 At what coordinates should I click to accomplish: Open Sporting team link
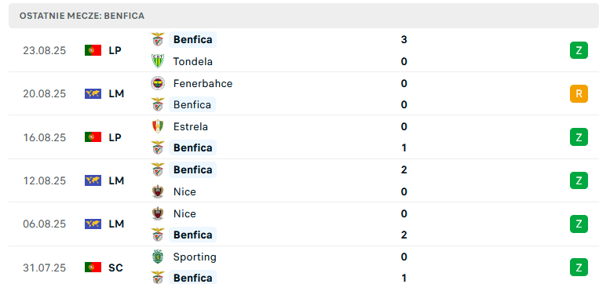click(195, 257)
